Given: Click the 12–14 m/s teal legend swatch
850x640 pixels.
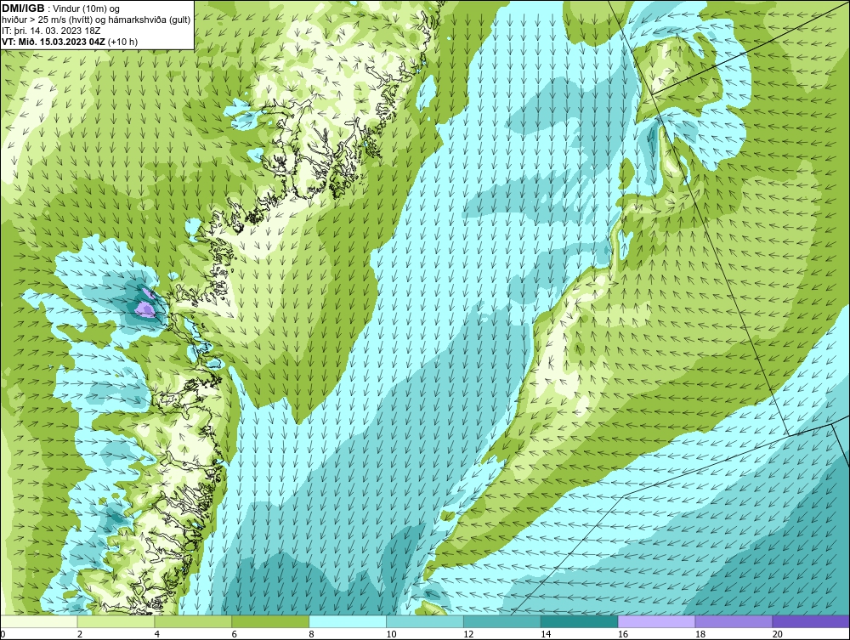Looking at the screenshot, I should point(502,621).
